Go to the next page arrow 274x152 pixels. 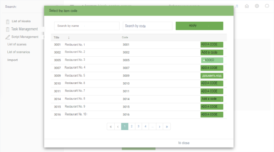[160, 127]
